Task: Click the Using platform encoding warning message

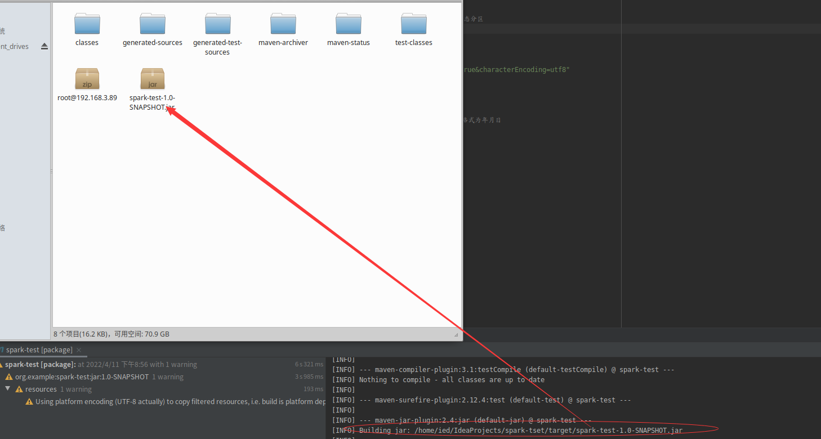Action: click(180, 402)
